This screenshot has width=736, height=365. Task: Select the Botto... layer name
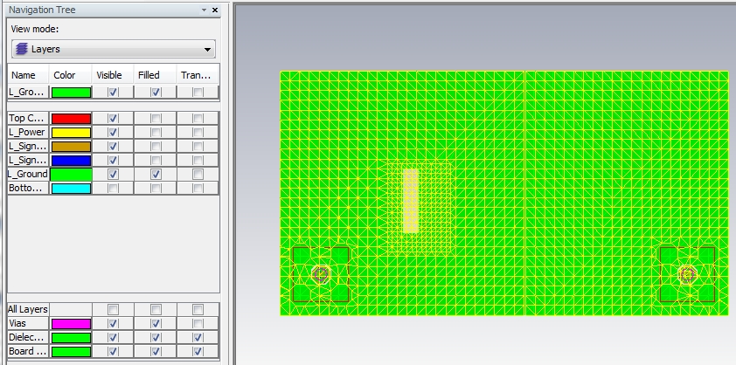[x=26, y=189]
